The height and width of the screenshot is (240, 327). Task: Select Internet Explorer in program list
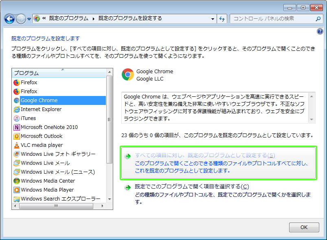point(59,109)
